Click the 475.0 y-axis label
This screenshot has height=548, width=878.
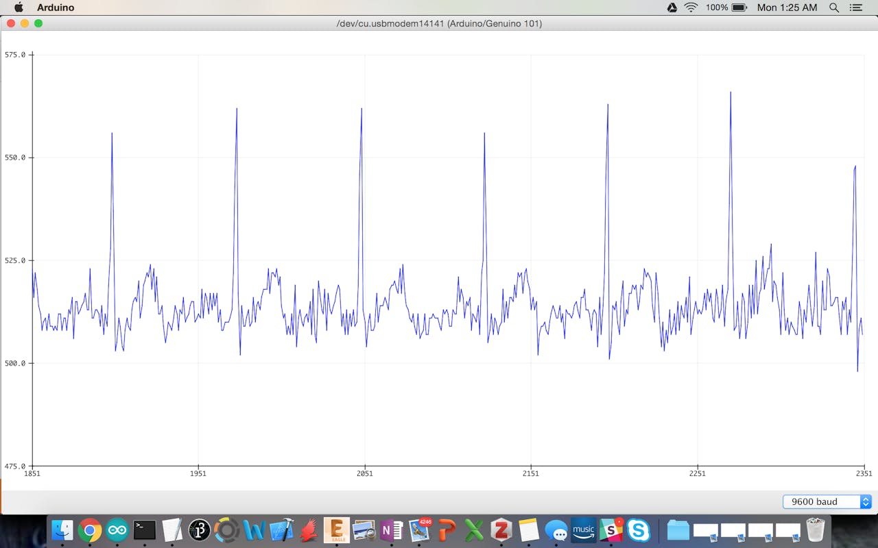coord(15,466)
